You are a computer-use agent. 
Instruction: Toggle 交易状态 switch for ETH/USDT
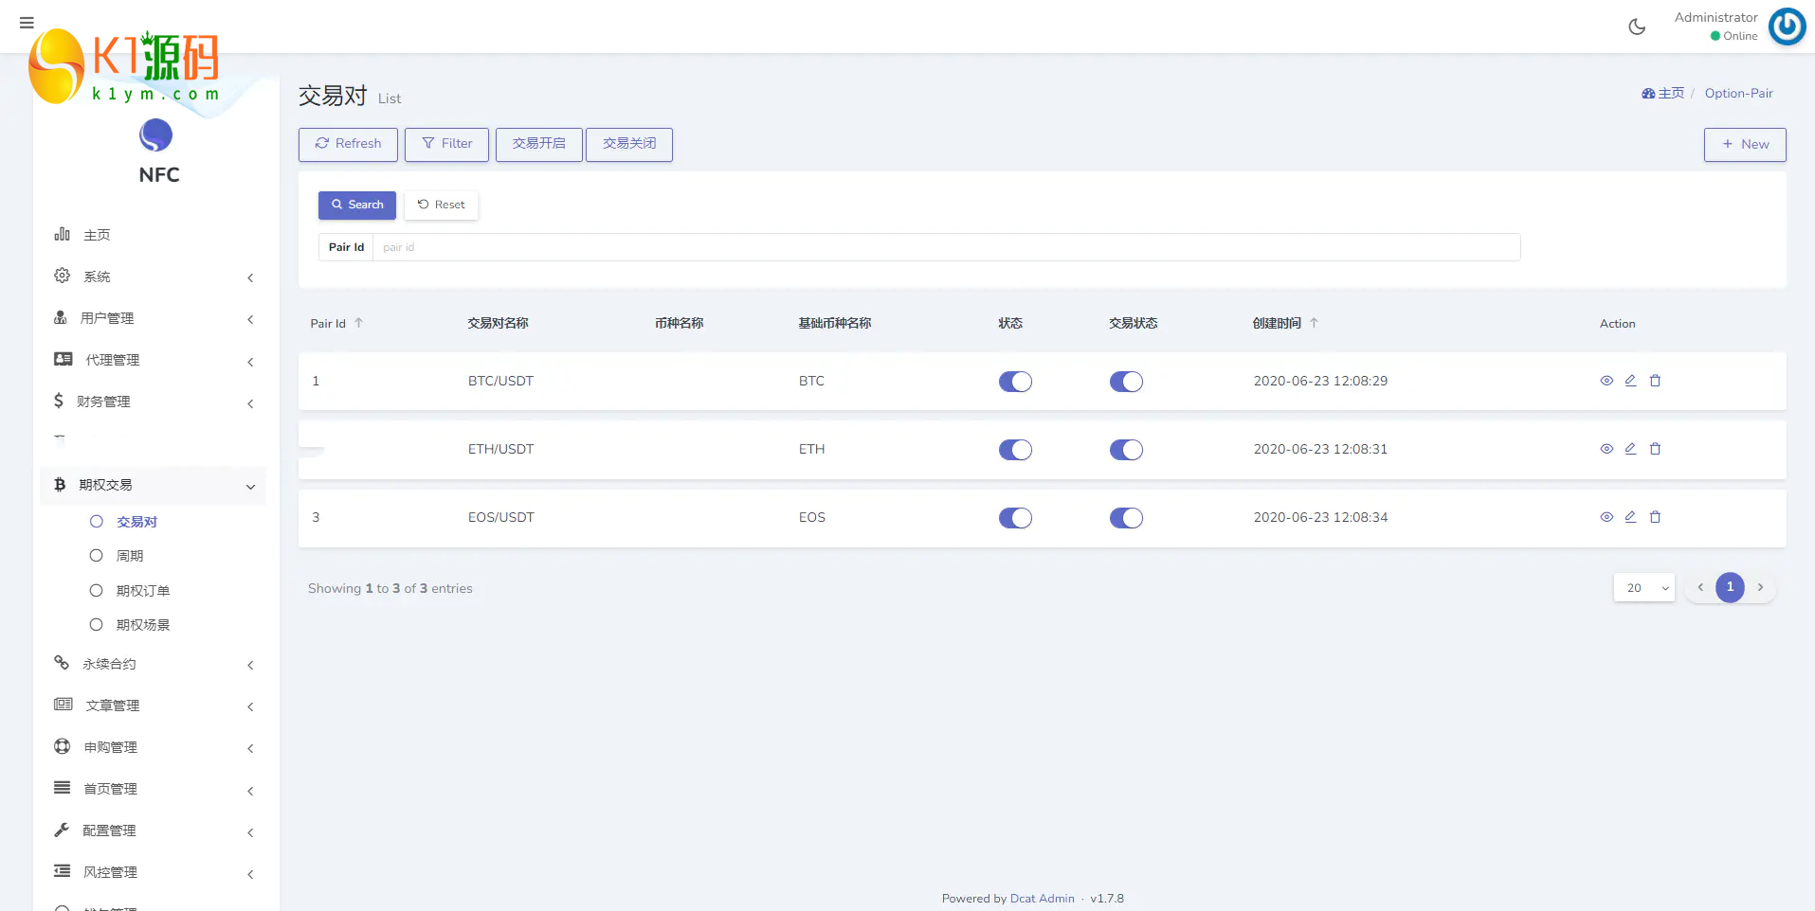coord(1126,450)
